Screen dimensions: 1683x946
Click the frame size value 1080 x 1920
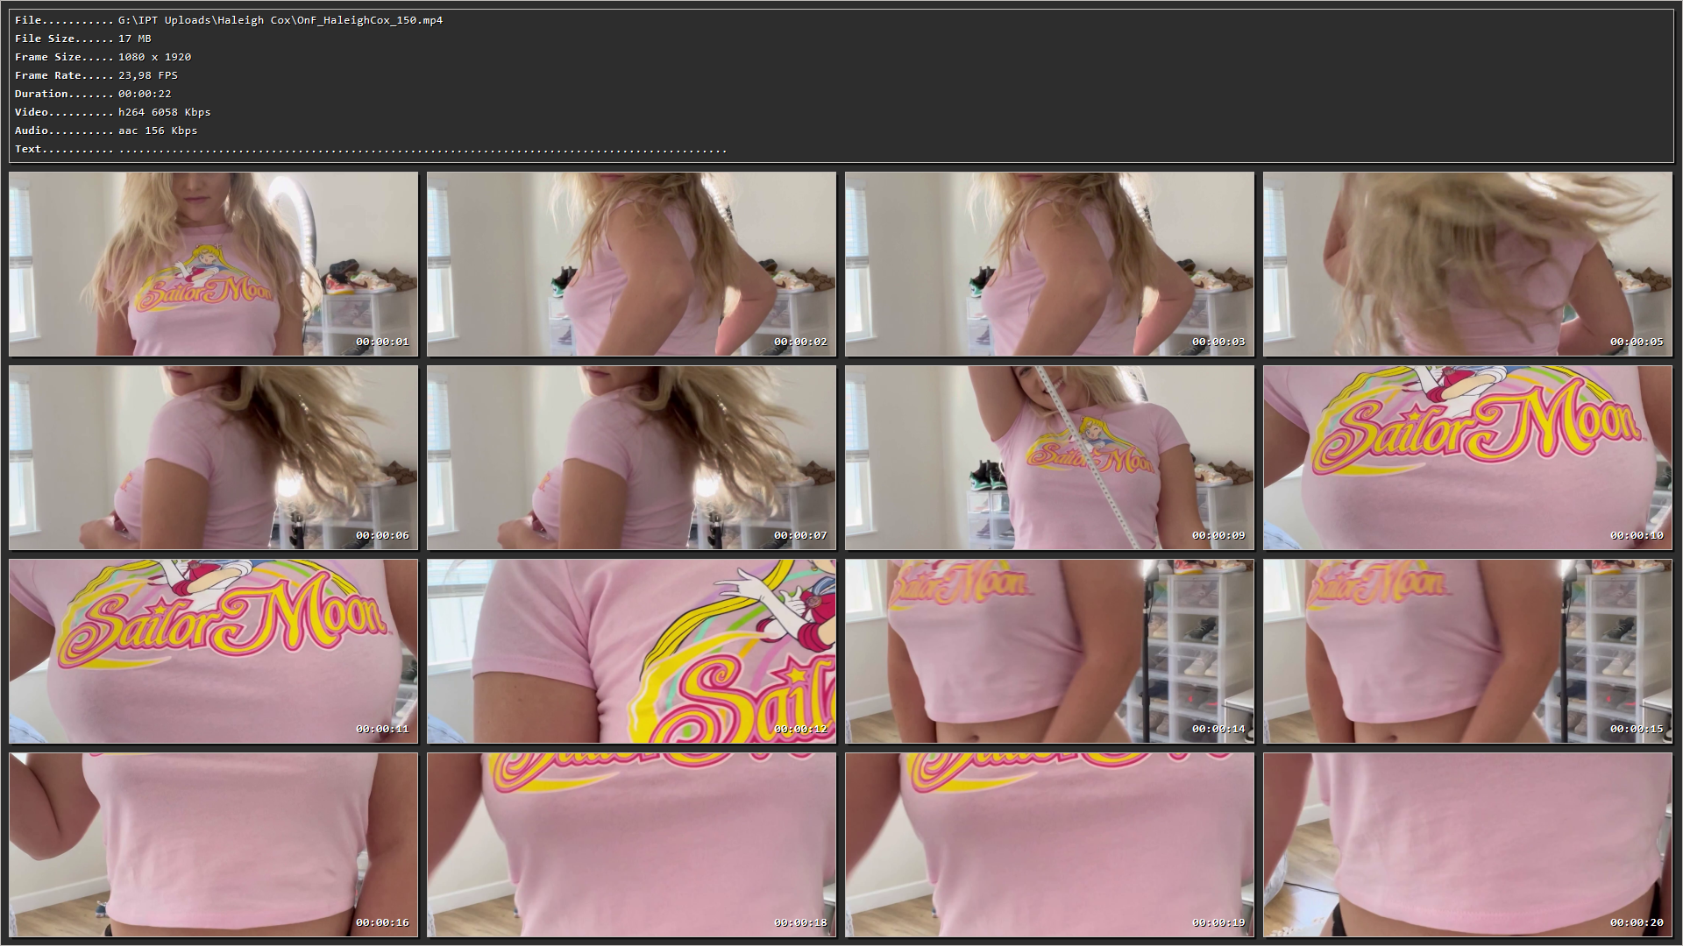(x=155, y=57)
